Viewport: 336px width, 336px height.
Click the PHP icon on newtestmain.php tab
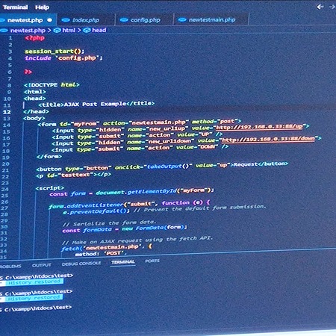[182, 19]
